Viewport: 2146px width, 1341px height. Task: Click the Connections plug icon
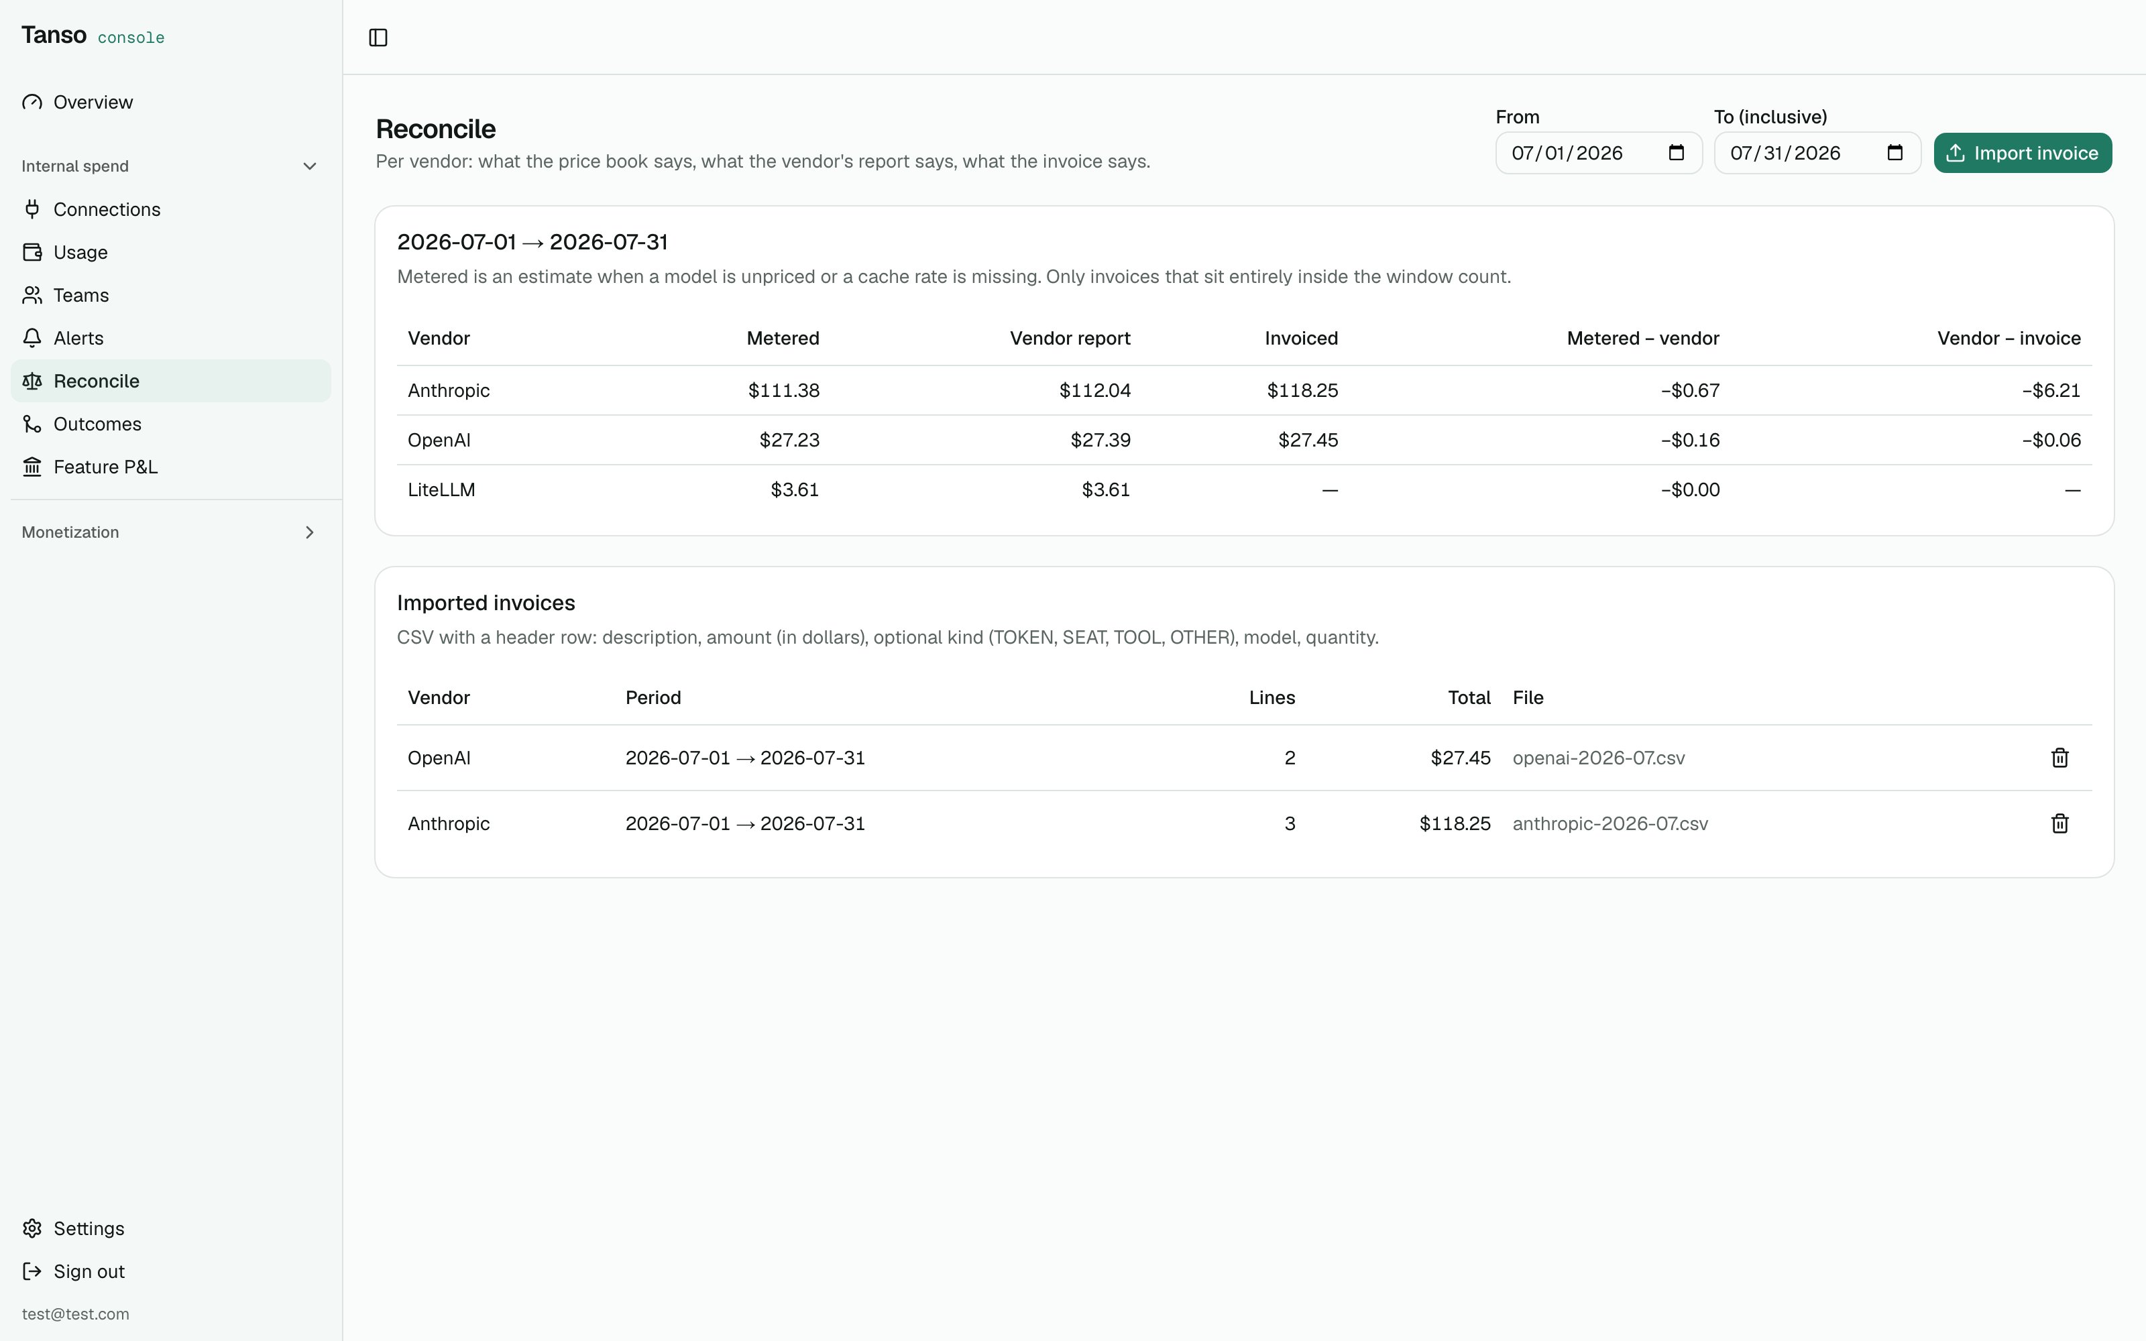(x=32, y=209)
